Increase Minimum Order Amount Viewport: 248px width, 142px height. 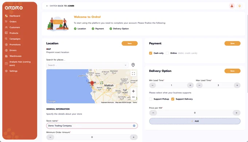133,137
